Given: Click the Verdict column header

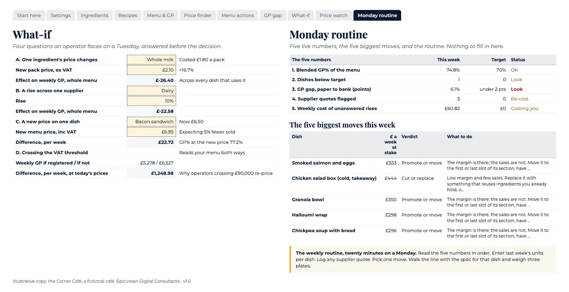Looking at the screenshot, I should click(x=410, y=136).
